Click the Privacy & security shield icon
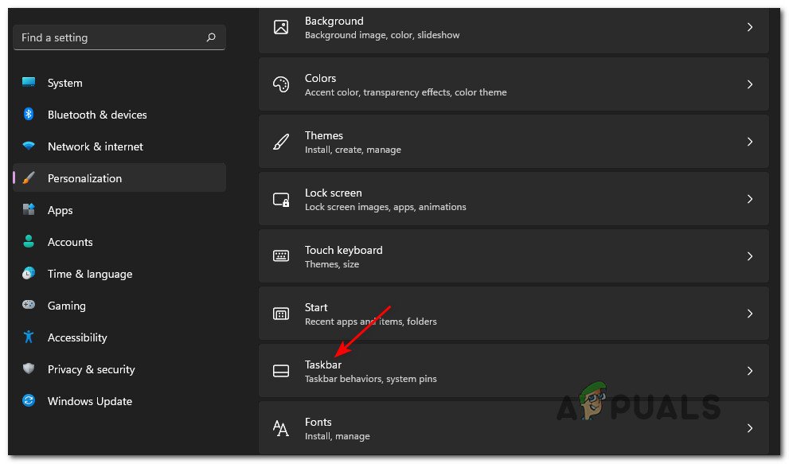 coord(29,369)
